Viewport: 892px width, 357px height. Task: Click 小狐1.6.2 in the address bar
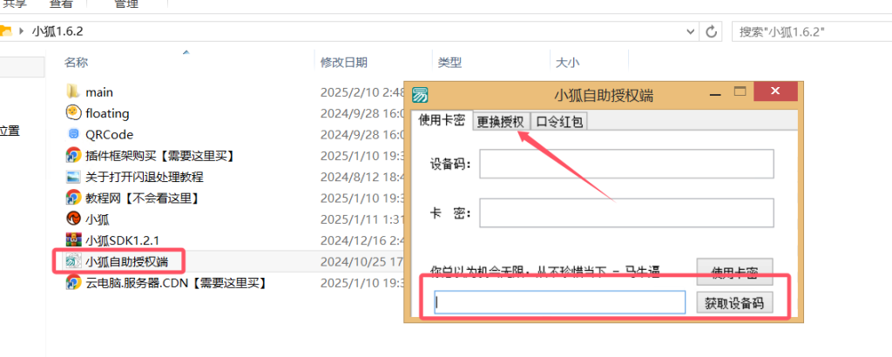pyautogui.click(x=58, y=30)
